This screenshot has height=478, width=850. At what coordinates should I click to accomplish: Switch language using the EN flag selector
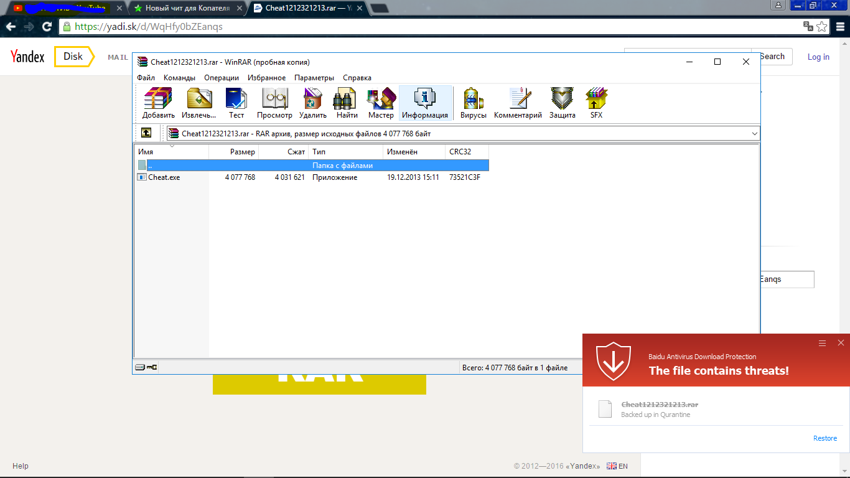(x=617, y=466)
